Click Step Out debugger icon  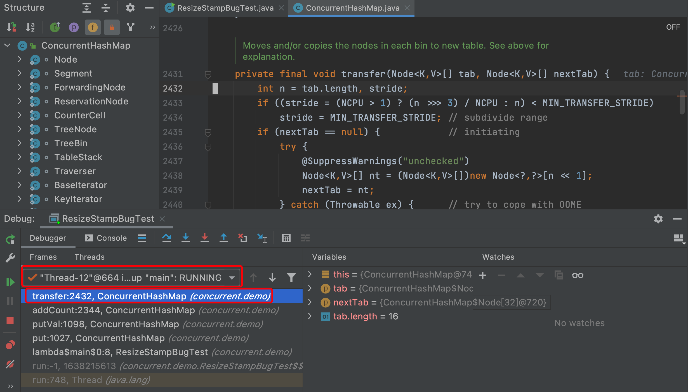pos(224,238)
